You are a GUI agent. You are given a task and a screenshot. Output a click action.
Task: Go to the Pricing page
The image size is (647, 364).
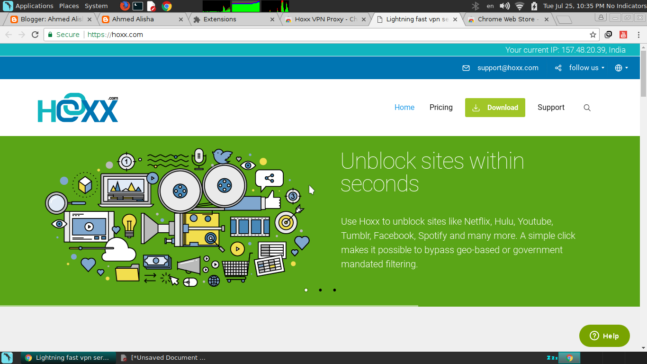click(x=441, y=108)
